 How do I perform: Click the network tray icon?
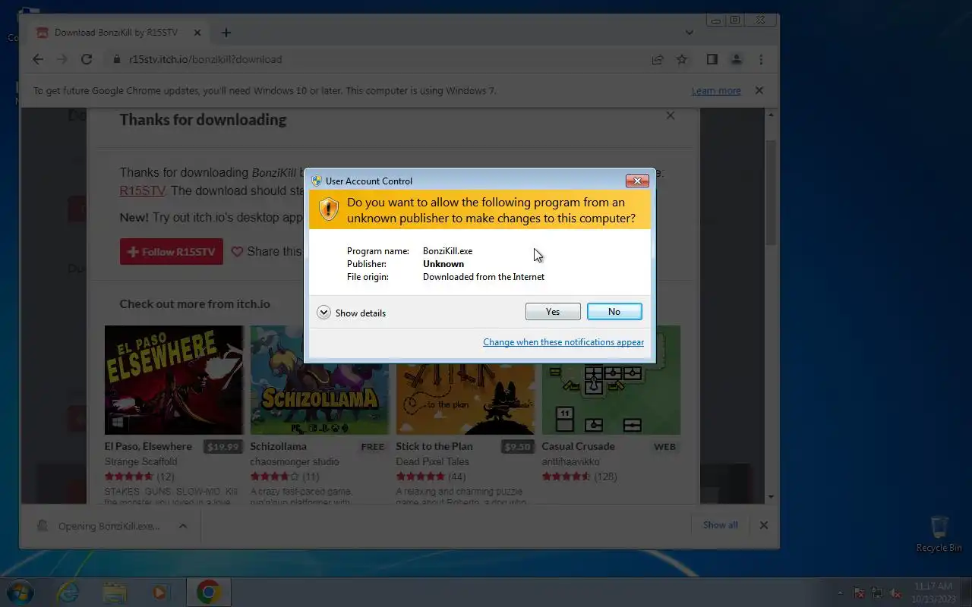(x=877, y=593)
